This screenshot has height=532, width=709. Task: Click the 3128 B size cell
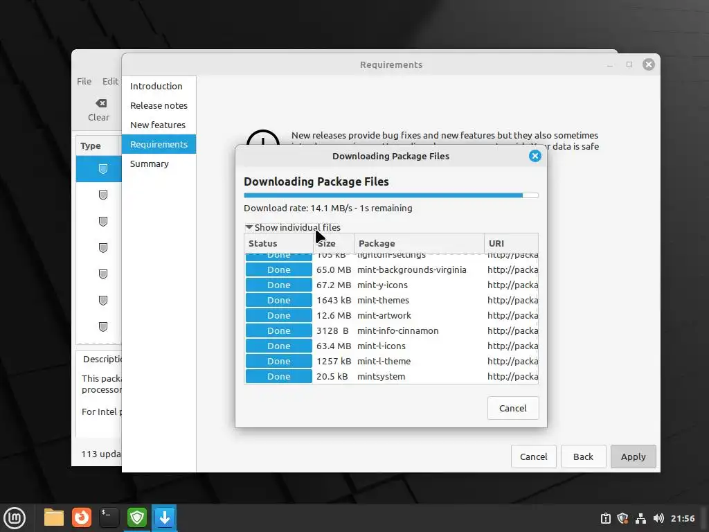332,330
